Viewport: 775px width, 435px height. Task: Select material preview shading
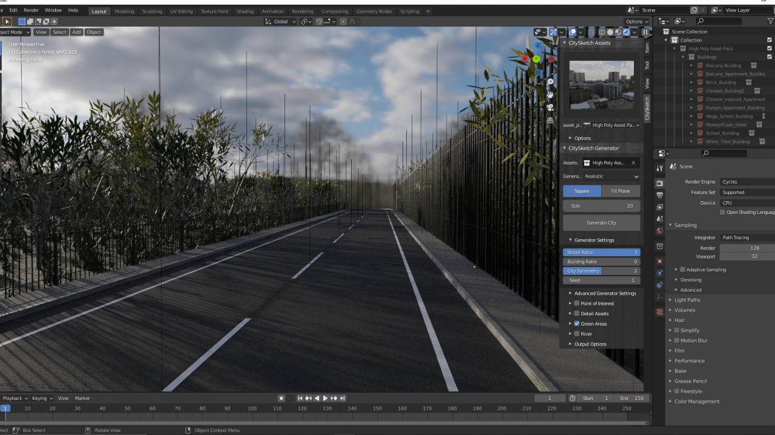click(618, 32)
